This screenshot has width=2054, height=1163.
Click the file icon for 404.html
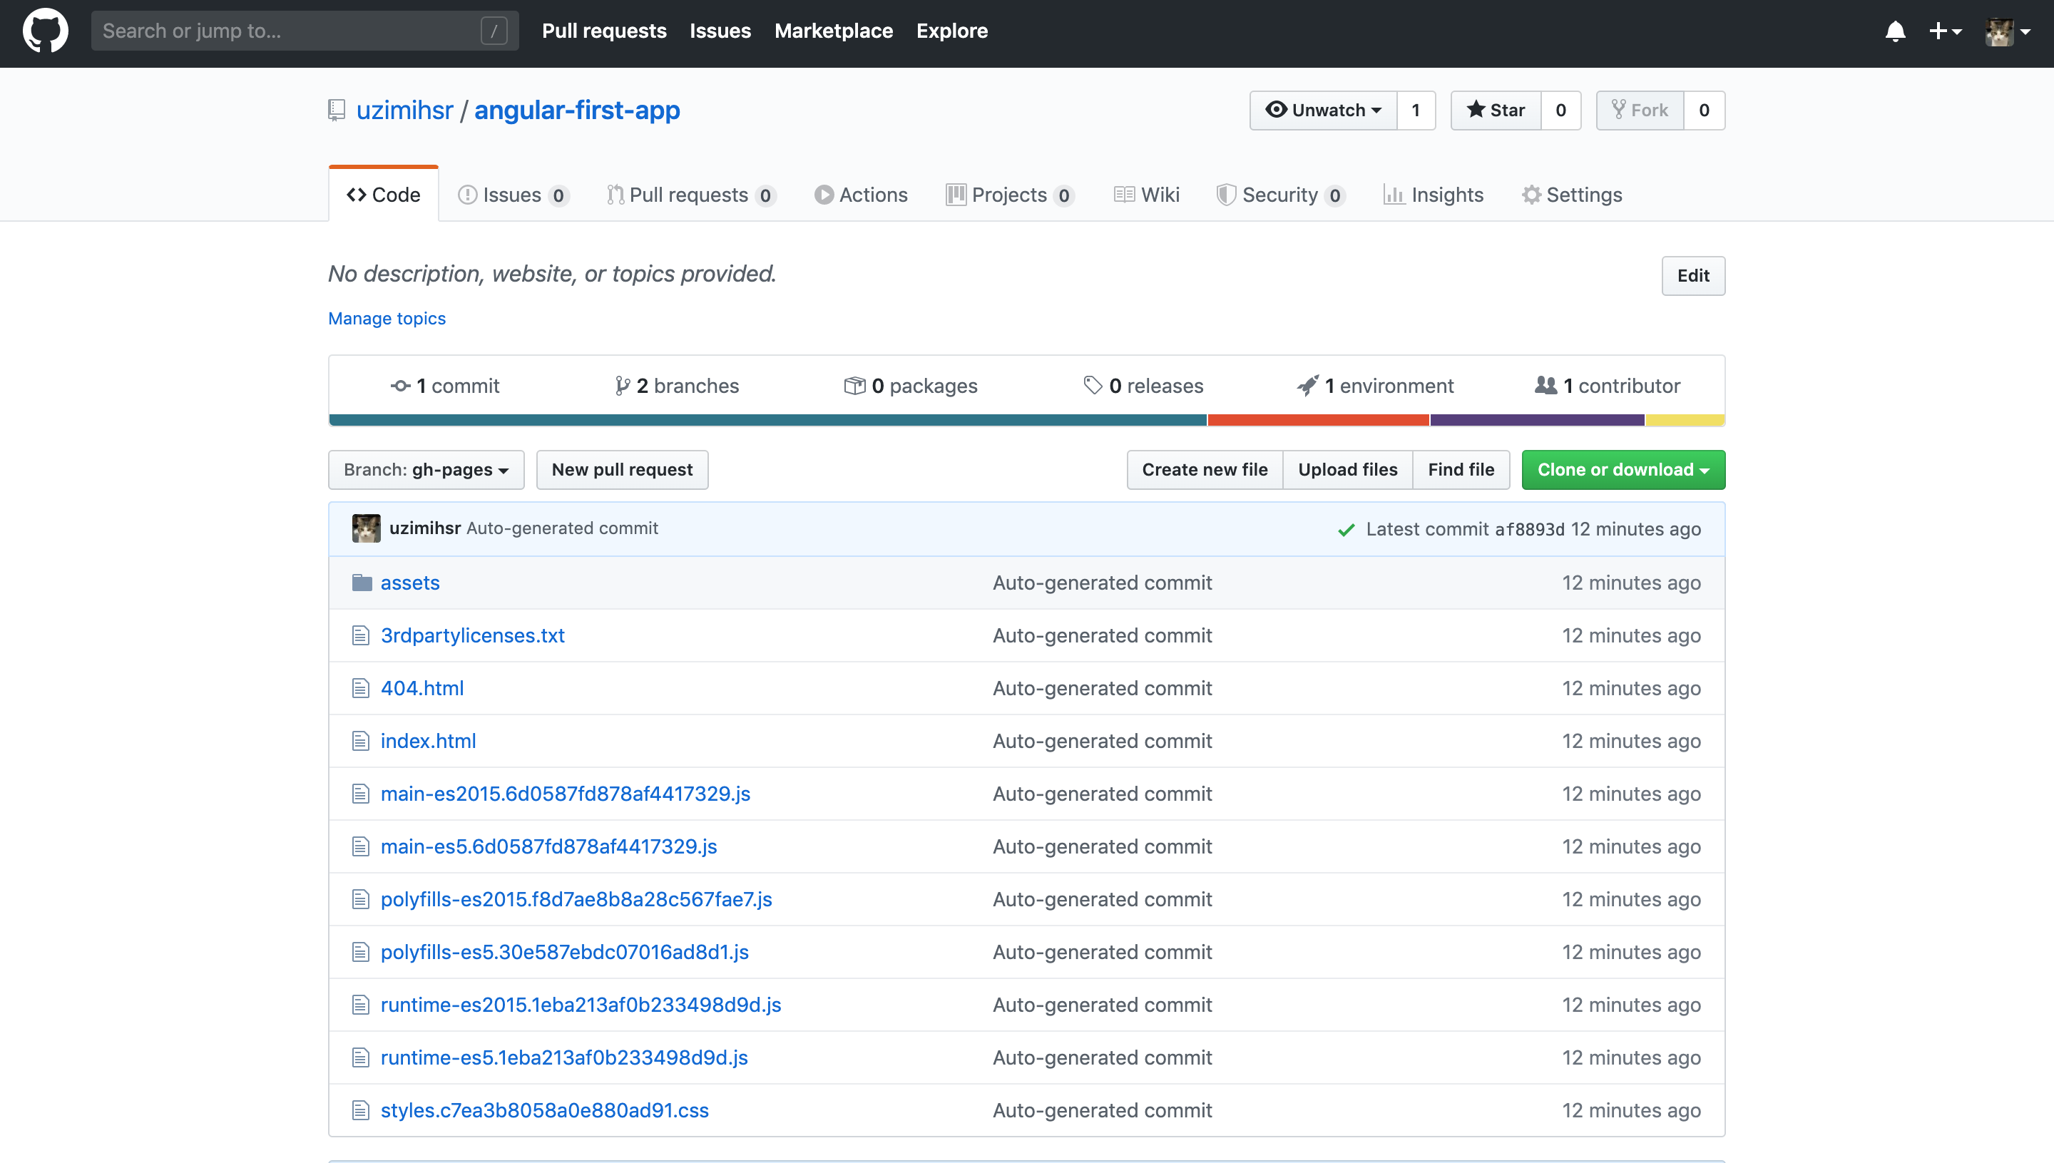click(361, 687)
